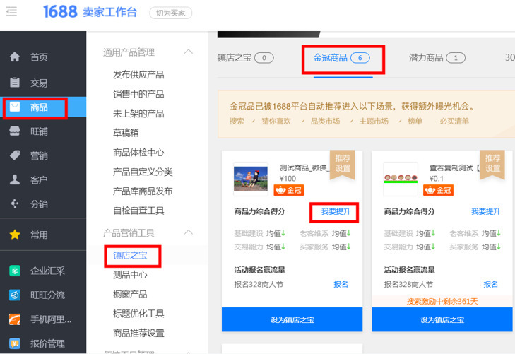
Task: Click 必买清单 in the banner
Action: click(x=454, y=121)
